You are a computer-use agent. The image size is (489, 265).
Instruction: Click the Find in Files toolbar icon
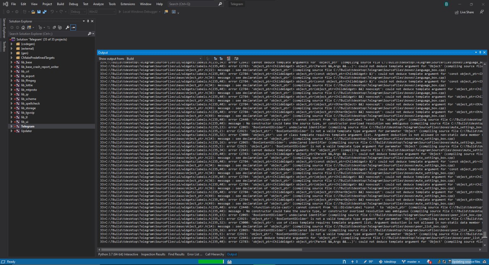(166, 12)
